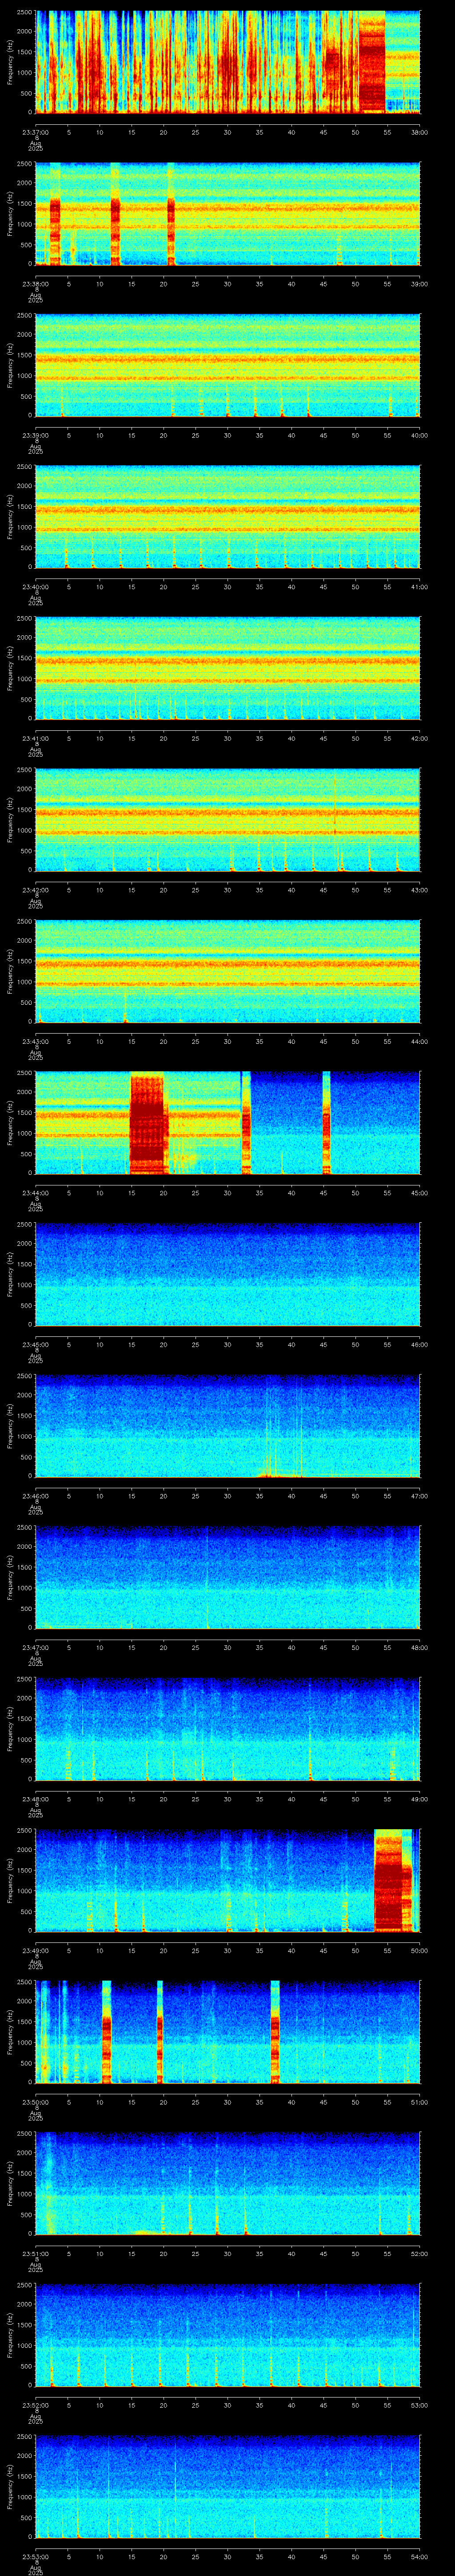Select the wide red burst at 15-20s in 23:44 panel

(x=148, y=1123)
